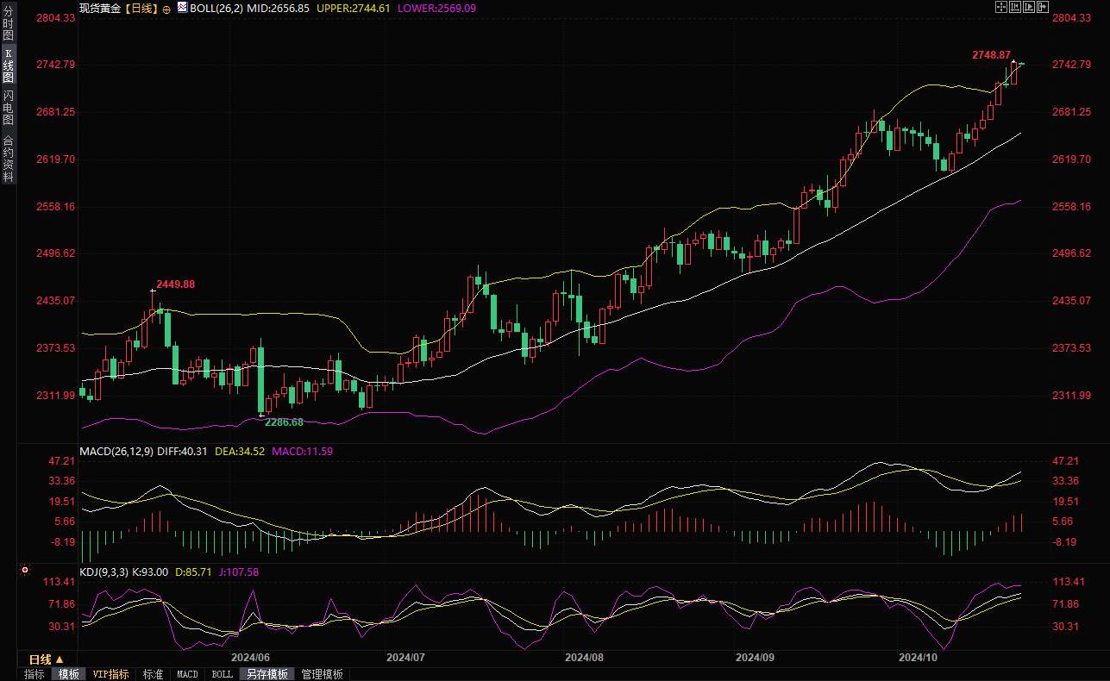Image resolution: width=1110 pixels, height=681 pixels.
Task: Select the K线图 side tab
Action: tap(8, 65)
